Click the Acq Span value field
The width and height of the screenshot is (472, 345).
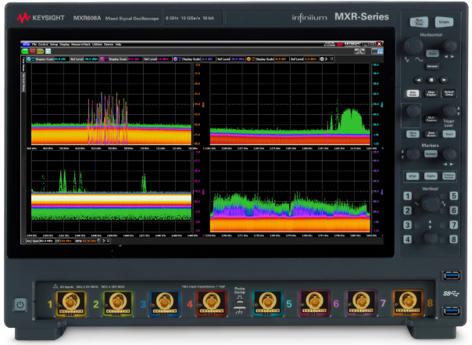point(47,241)
